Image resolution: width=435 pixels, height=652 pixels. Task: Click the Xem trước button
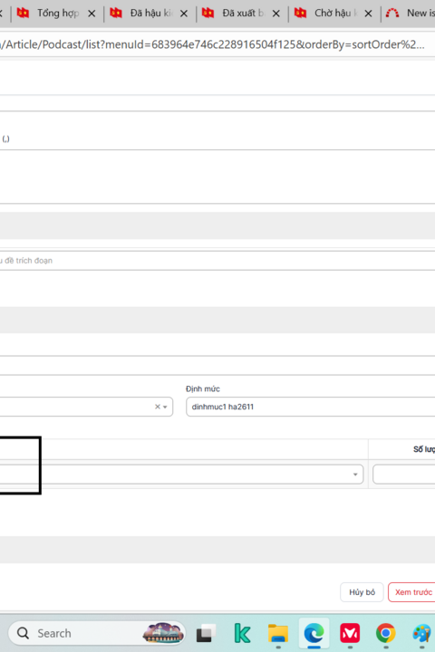click(412, 592)
